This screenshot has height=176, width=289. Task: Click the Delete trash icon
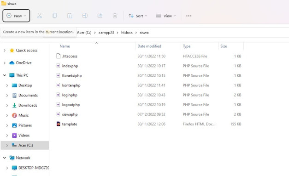(x=115, y=16)
